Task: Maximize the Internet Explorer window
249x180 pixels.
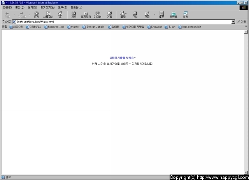Action: point(242,3)
